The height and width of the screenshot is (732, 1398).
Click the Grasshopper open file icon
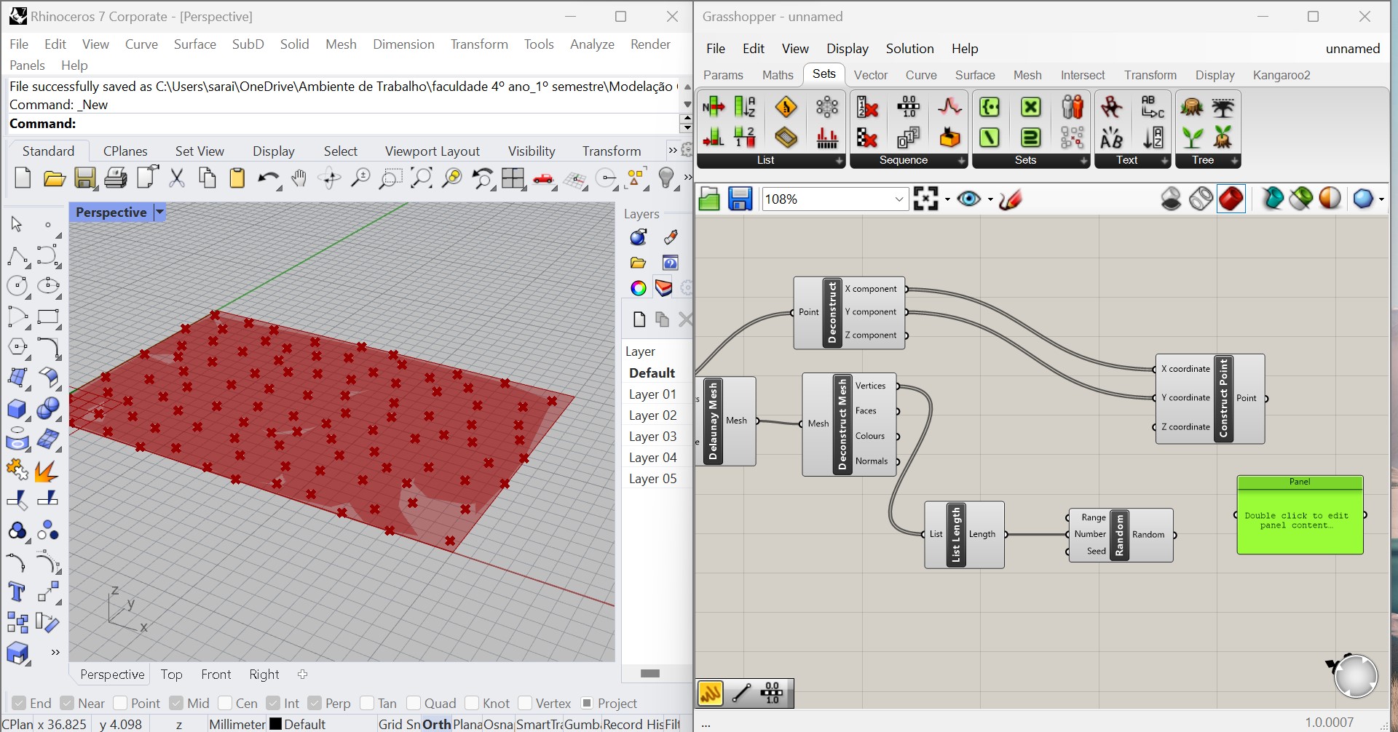[709, 199]
